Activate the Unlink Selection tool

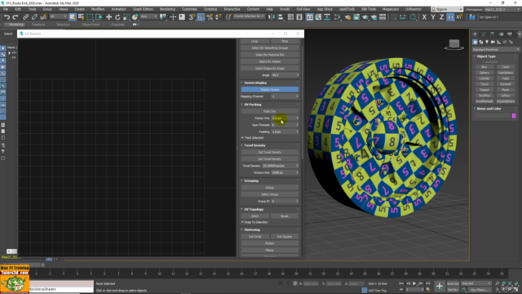pos(34,17)
